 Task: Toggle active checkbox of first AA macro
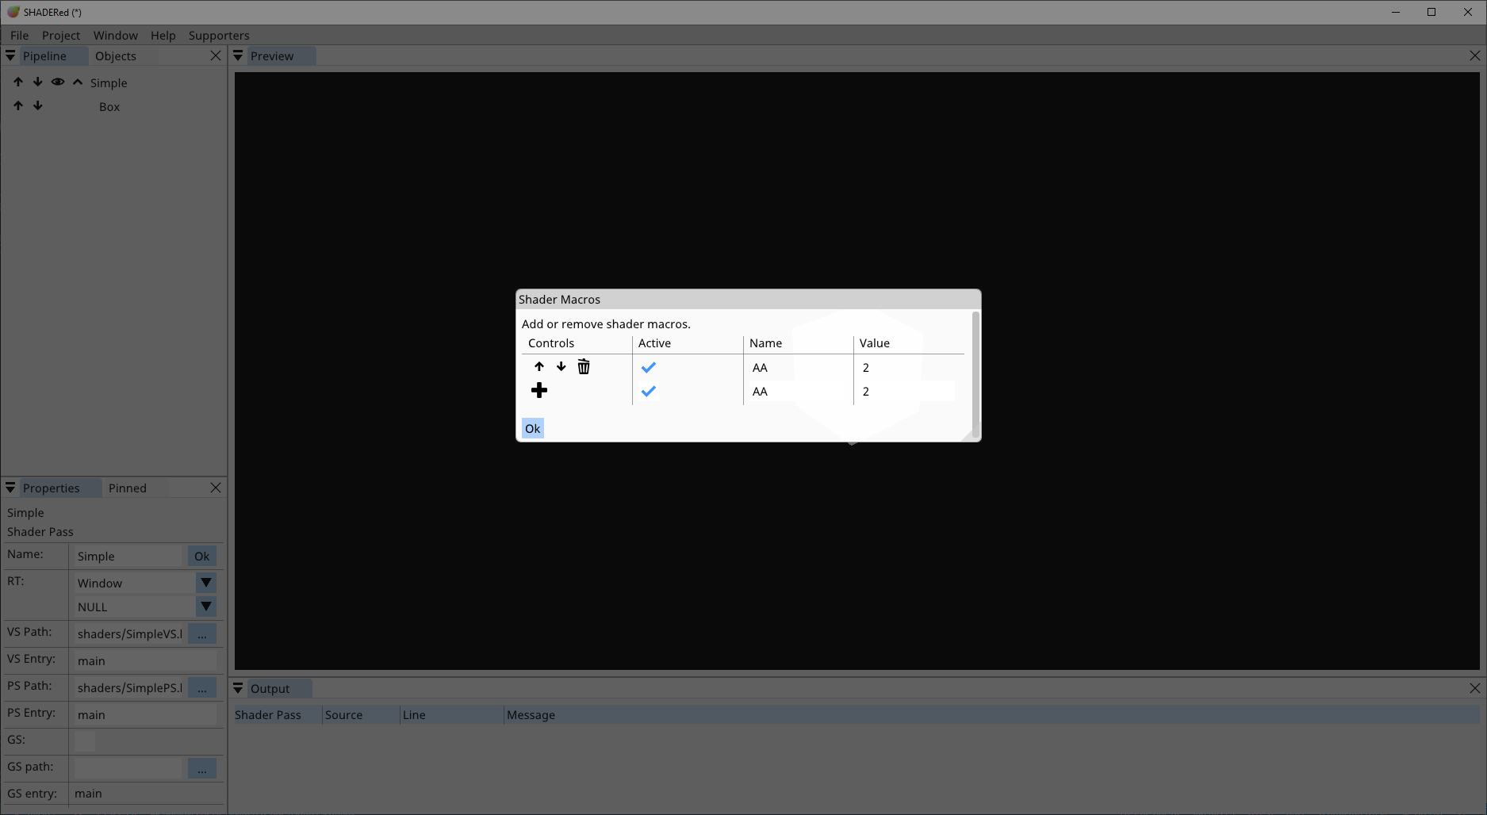[x=649, y=367]
